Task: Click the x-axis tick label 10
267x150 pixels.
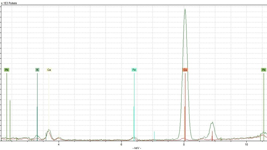Action: pos(246,144)
